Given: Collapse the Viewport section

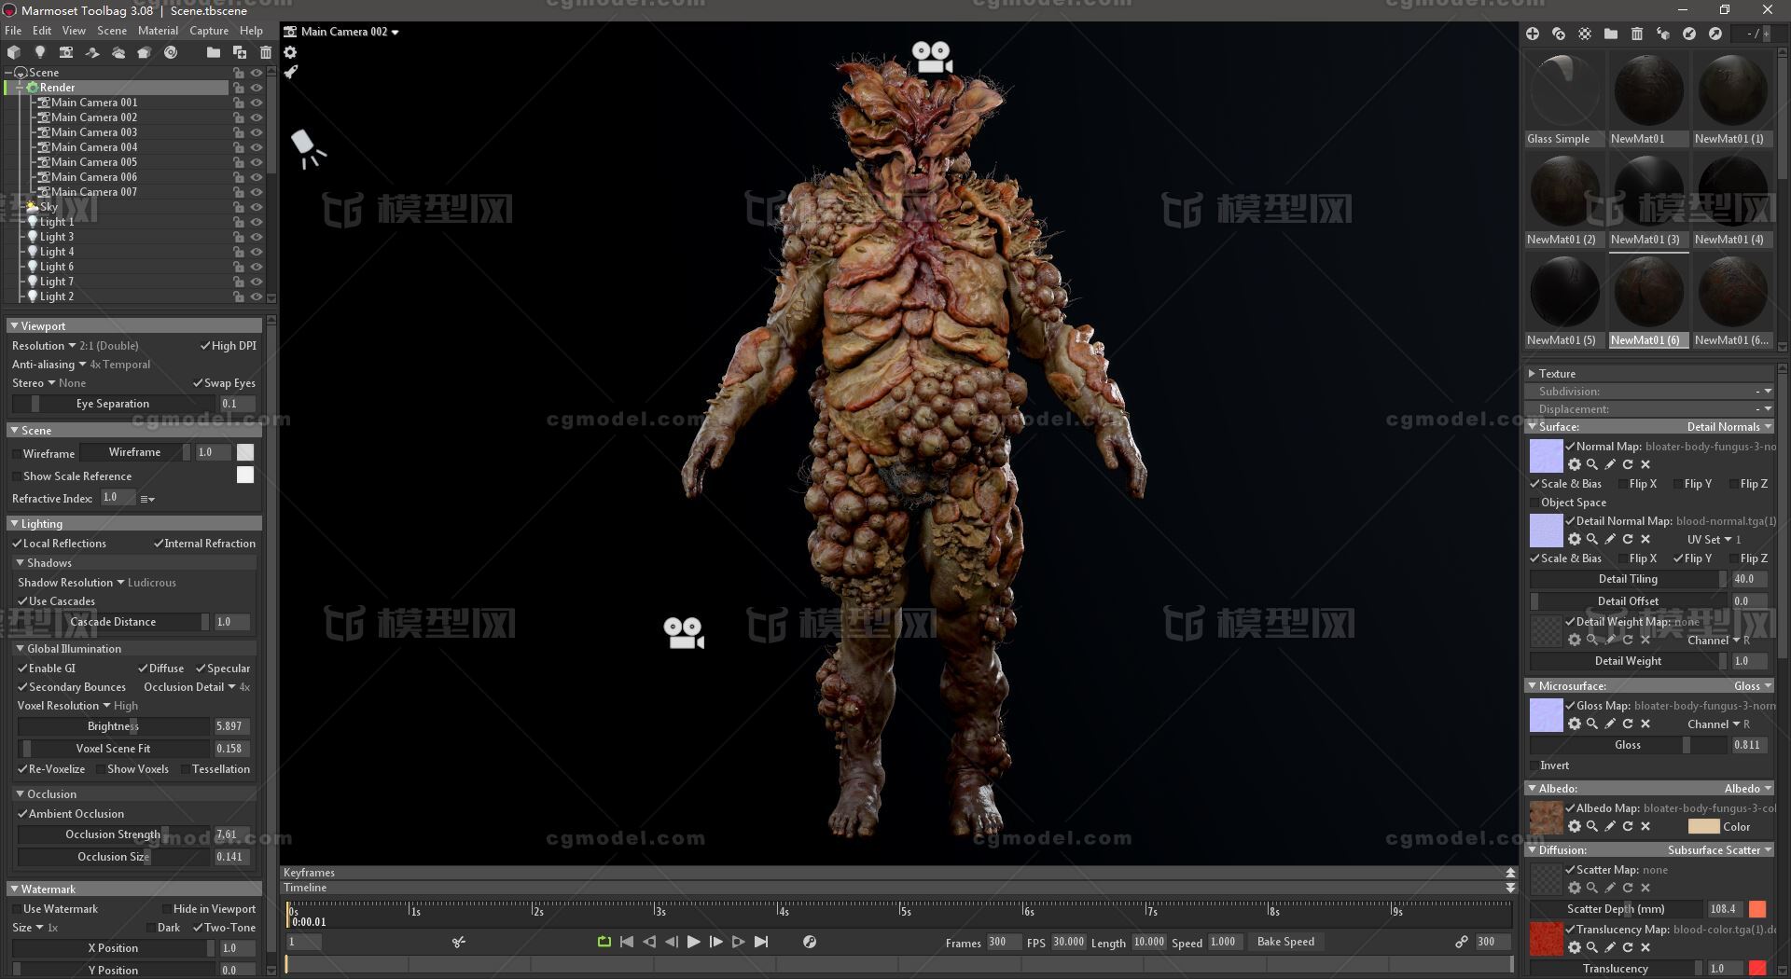Looking at the screenshot, I should click(14, 326).
